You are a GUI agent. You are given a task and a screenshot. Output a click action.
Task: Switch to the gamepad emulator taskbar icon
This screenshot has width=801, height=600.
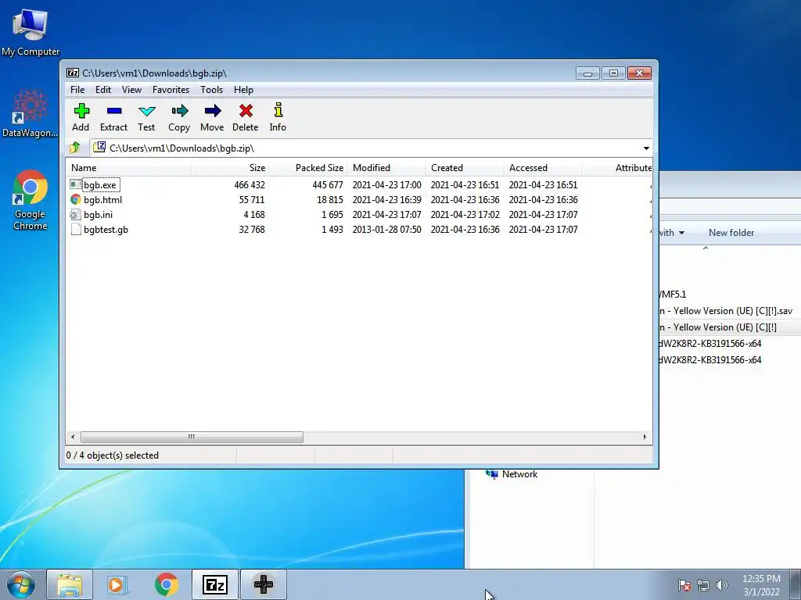pos(264,584)
